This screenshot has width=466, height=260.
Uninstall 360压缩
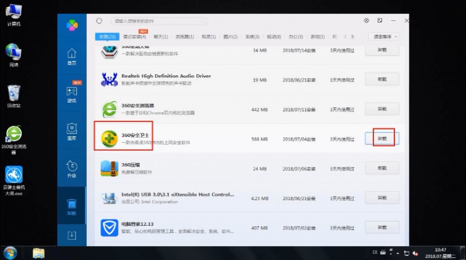coord(382,168)
